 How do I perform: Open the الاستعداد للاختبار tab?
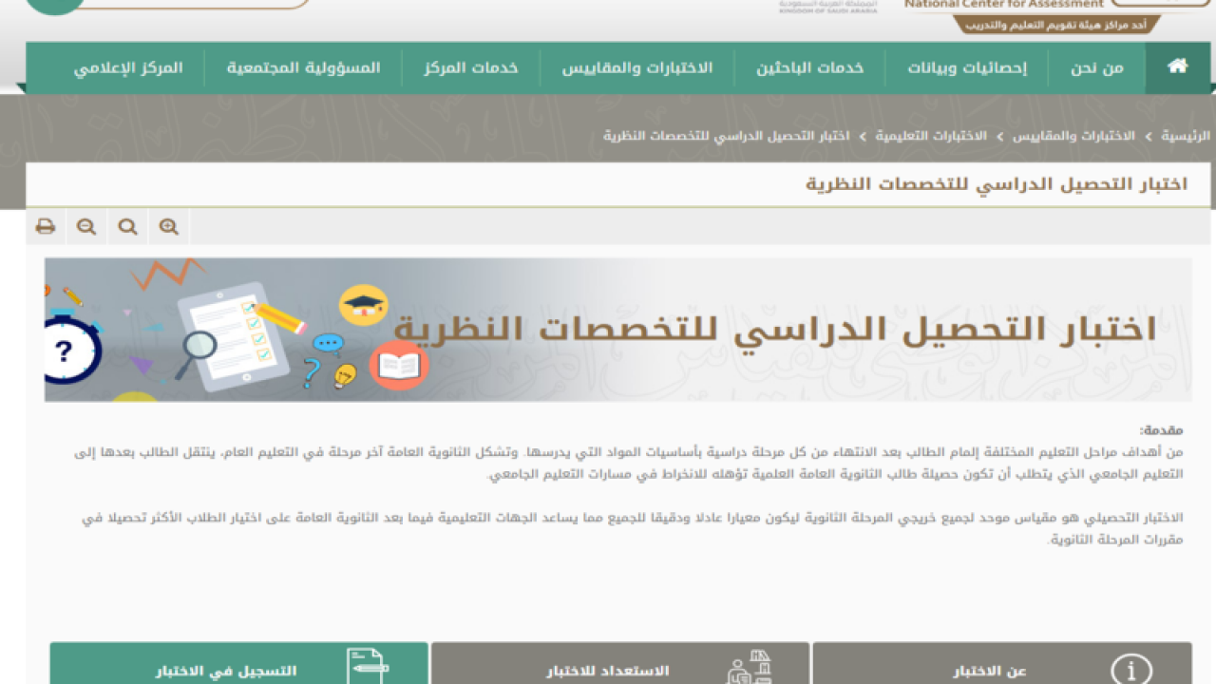point(620,662)
